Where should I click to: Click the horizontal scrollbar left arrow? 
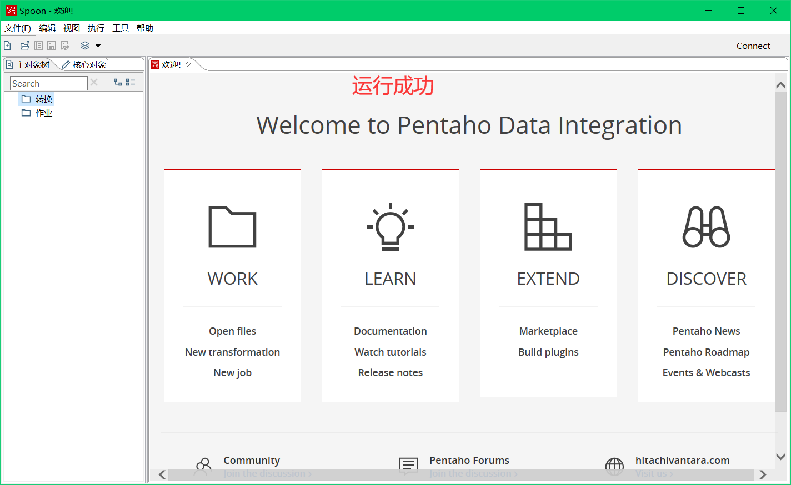pyautogui.click(x=162, y=474)
